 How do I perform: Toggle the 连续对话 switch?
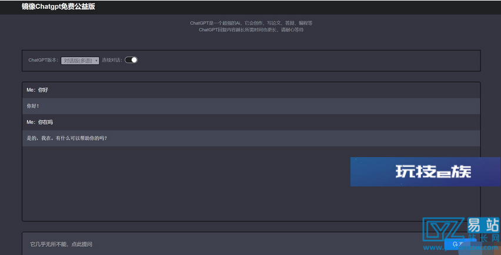pyautogui.click(x=131, y=60)
